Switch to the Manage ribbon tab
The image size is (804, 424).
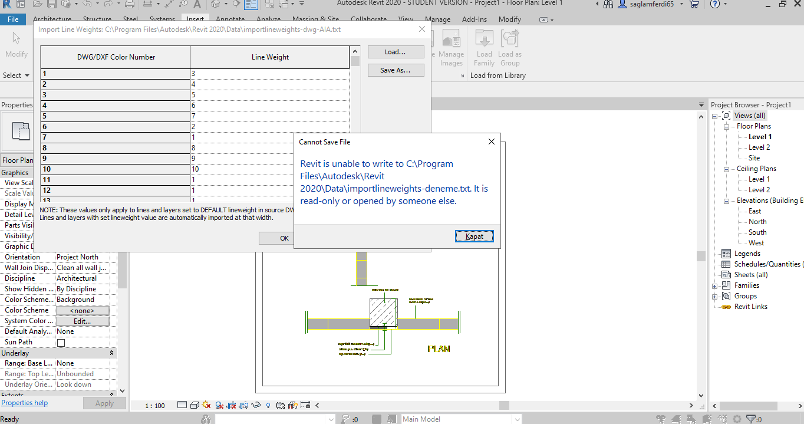pos(437,19)
